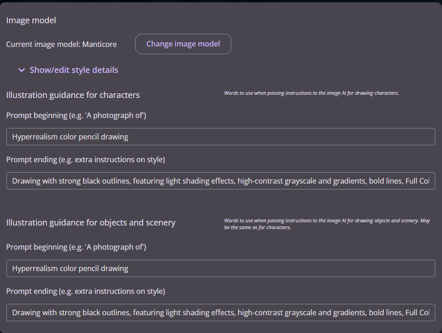Focus the objects and scenery Prompt ending field

click(220, 313)
